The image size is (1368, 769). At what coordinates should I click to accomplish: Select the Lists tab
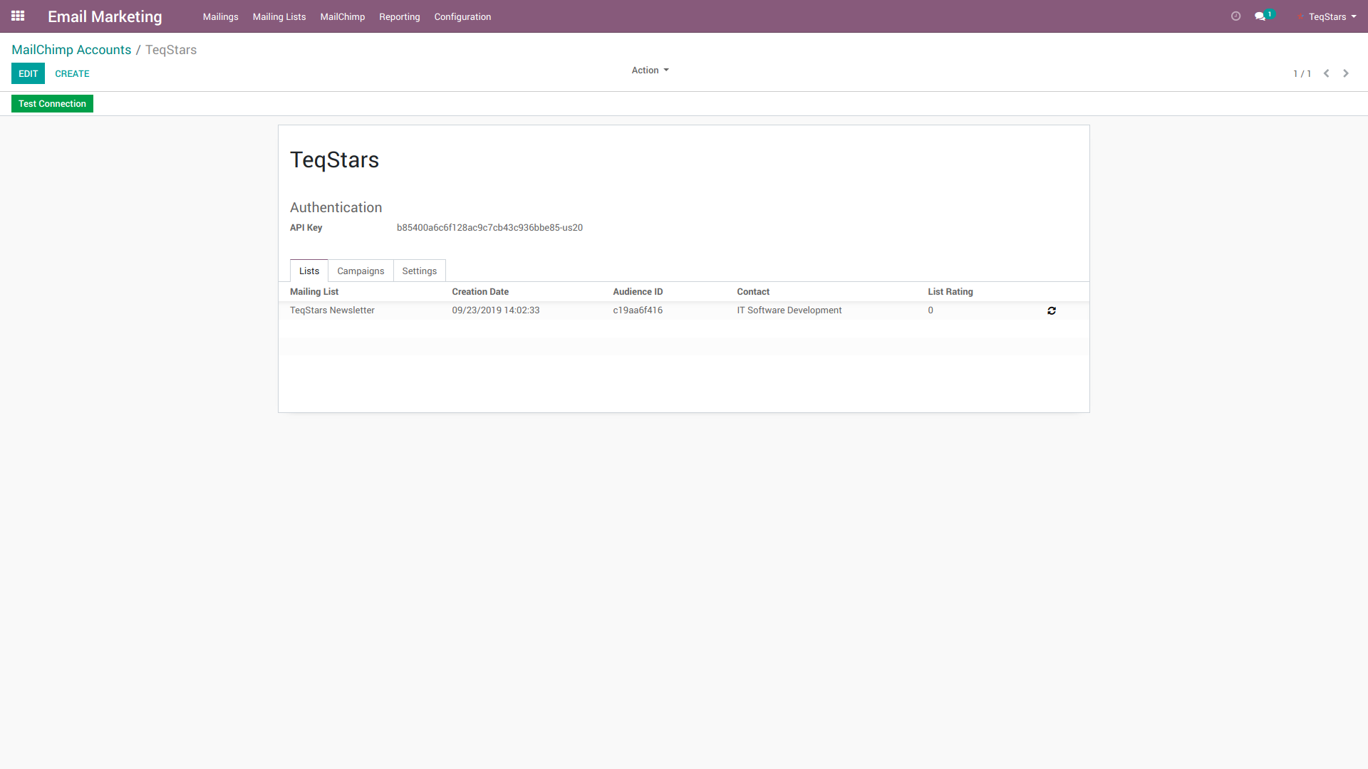tap(309, 271)
